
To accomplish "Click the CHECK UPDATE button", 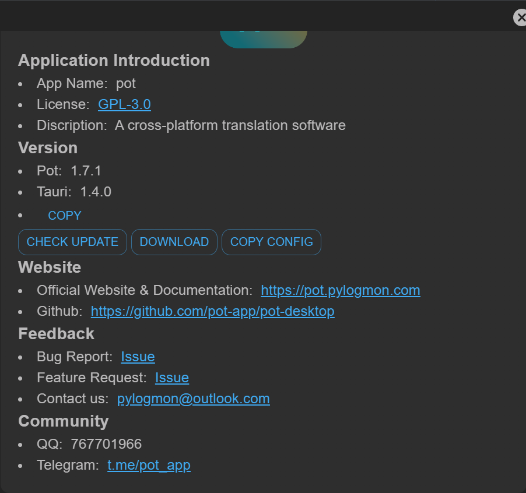I will [72, 241].
